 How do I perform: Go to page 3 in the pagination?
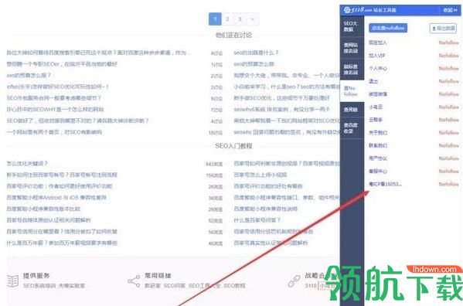(x=240, y=19)
